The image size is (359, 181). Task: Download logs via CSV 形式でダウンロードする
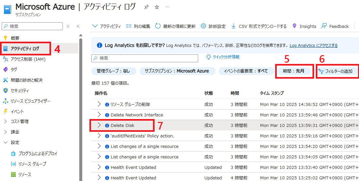(x=259, y=26)
